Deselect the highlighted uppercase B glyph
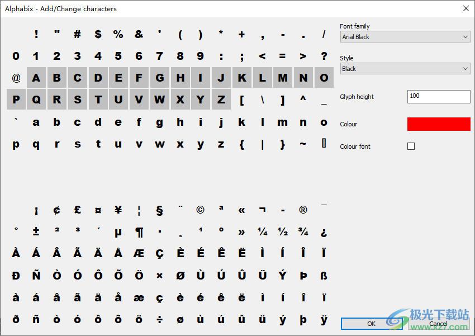The image size is (475, 336). click(x=56, y=78)
